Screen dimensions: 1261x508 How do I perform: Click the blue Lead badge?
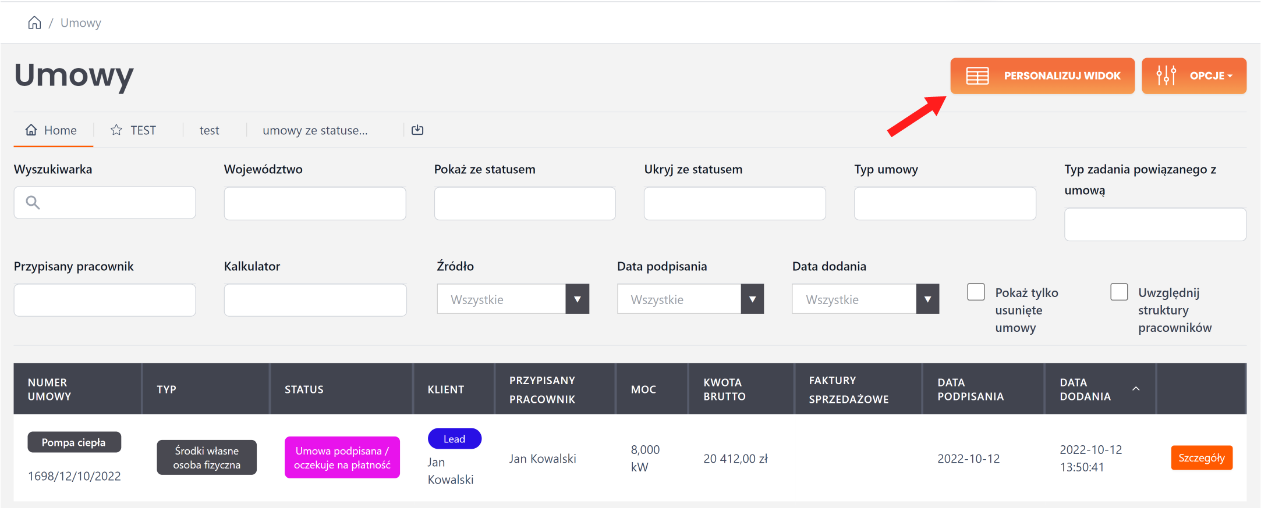(x=454, y=439)
